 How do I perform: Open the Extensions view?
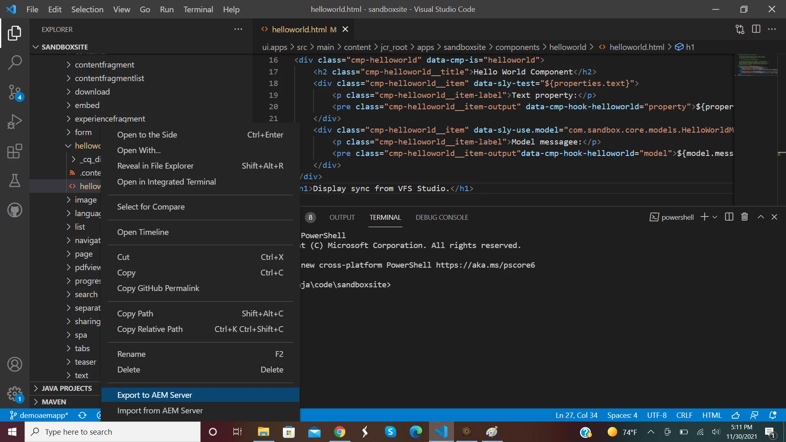pyautogui.click(x=15, y=151)
